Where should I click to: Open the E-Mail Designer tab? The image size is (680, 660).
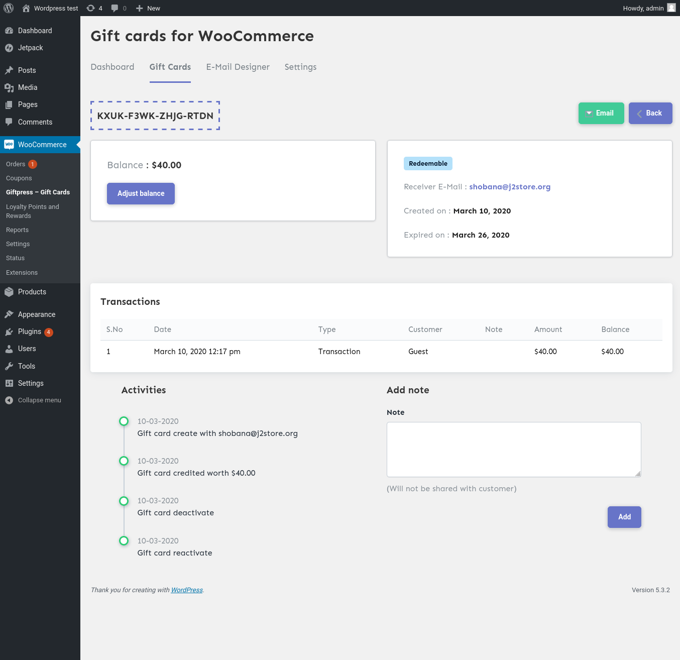coord(238,67)
